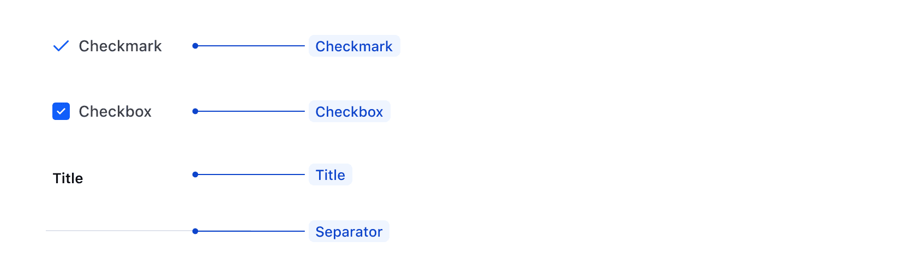
Task: Click the blue Separator annotation badge
Action: click(x=349, y=232)
